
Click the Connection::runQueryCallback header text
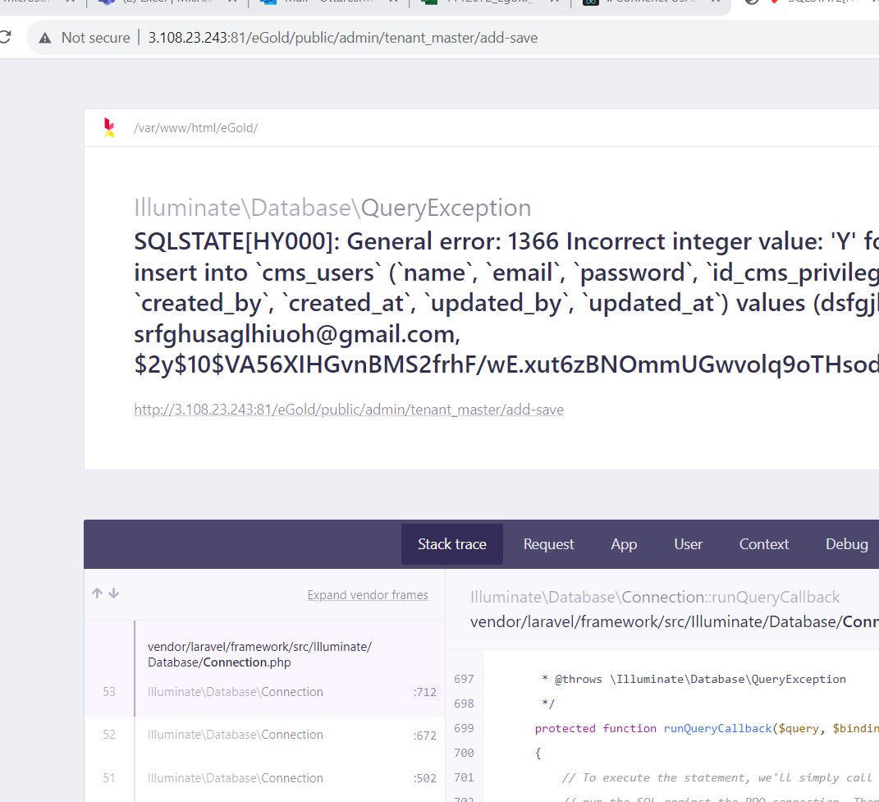pyautogui.click(x=655, y=598)
